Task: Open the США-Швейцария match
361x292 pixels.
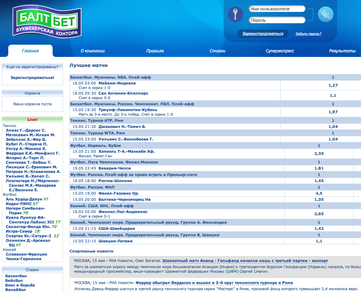Action: coord(117,229)
